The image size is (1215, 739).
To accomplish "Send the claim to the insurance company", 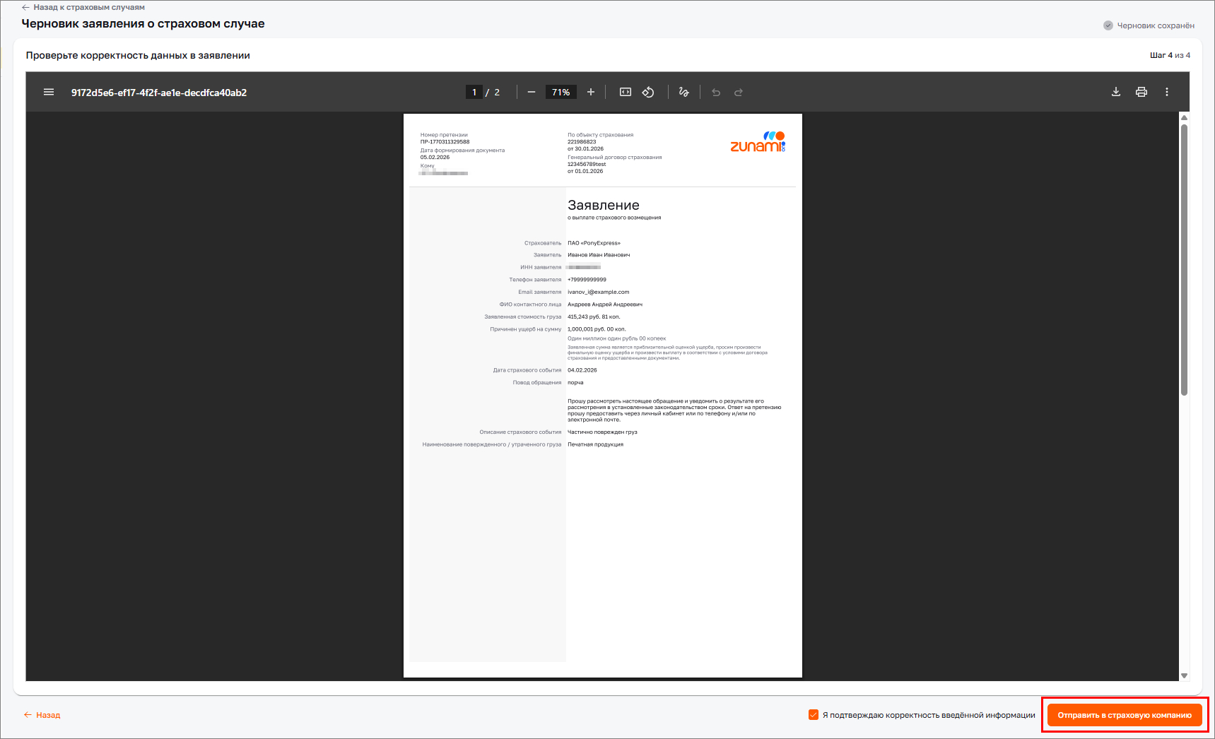I will 1125,715.
